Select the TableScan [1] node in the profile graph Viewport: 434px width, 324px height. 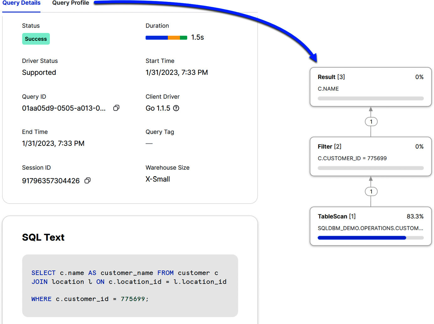[x=371, y=216]
